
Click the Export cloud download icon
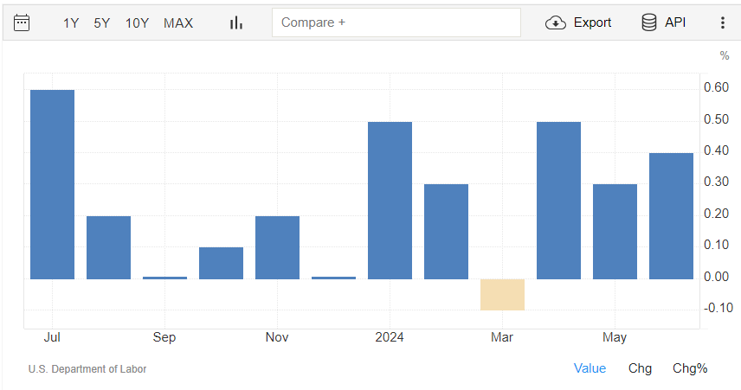click(555, 22)
